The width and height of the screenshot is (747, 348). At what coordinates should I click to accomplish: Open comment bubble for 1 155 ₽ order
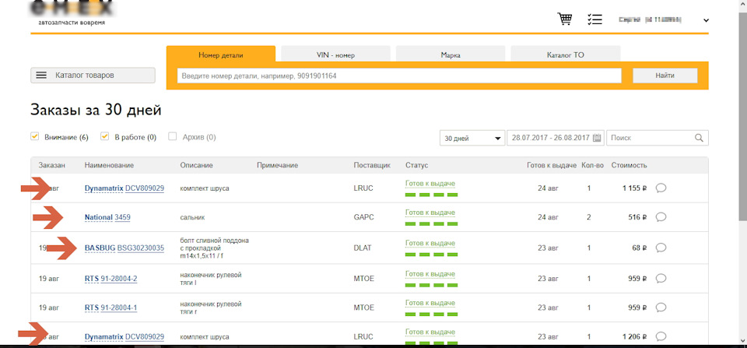[661, 188]
